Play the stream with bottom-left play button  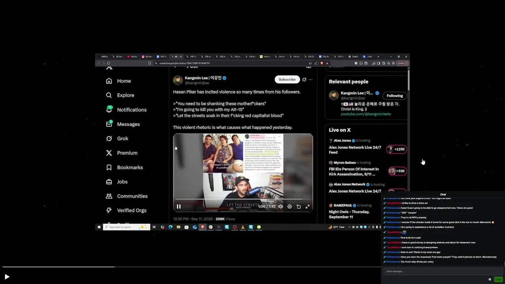coord(7,277)
